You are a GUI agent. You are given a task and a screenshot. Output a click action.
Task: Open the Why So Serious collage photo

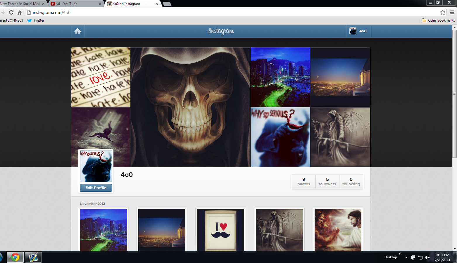coord(280,137)
